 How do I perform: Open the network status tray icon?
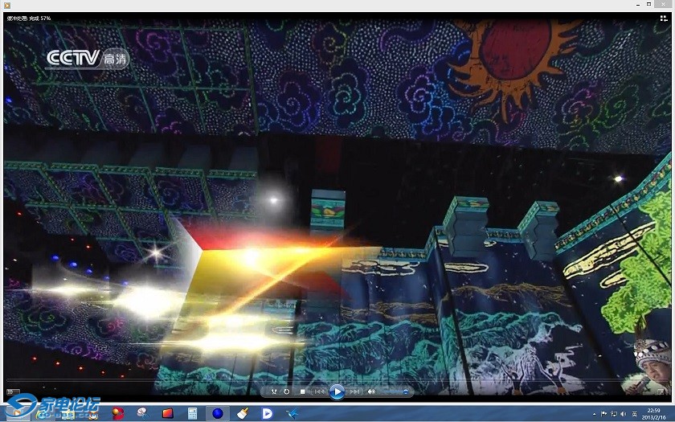click(613, 414)
